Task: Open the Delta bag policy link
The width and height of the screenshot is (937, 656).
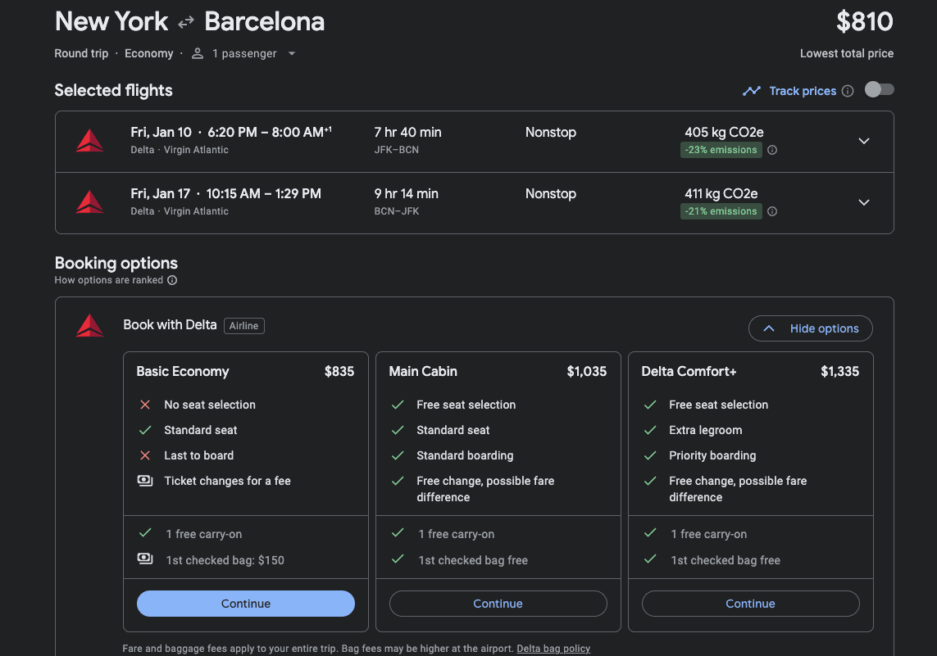Action: [x=553, y=649]
